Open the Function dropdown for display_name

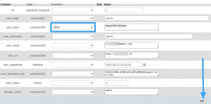(x=73, y=92)
